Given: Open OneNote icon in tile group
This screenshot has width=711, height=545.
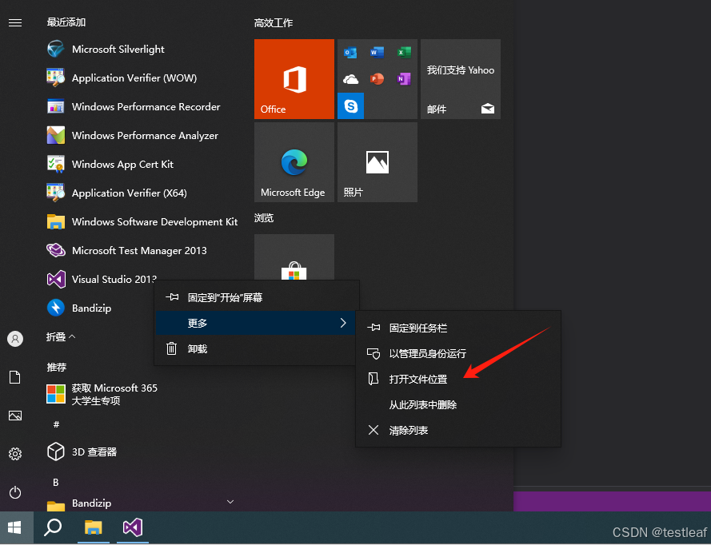Looking at the screenshot, I should (404, 79).
